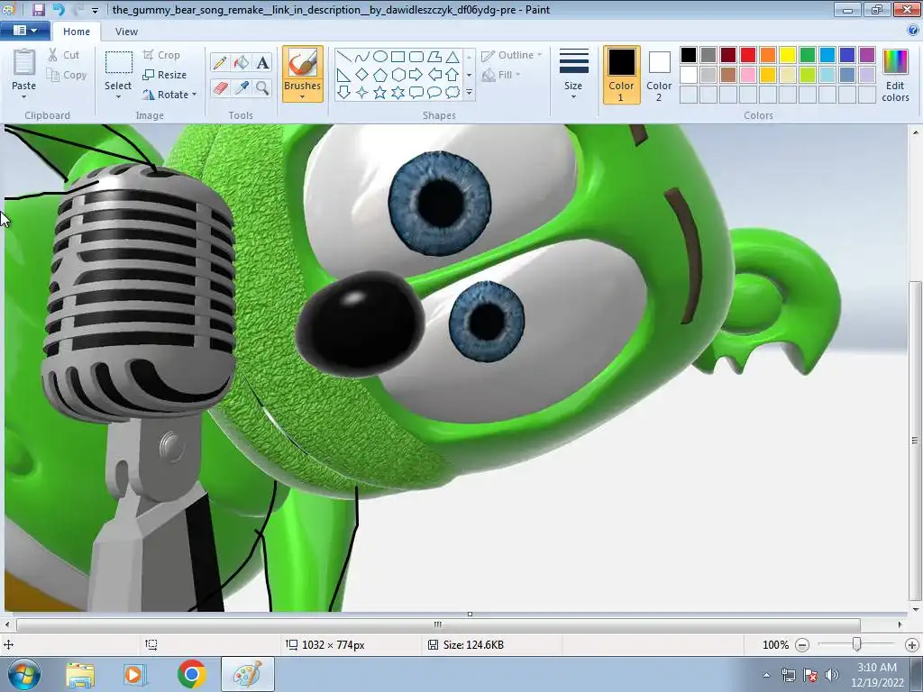Select the Eraser tool
Viewport: 923px width, 692px height.
220,87
